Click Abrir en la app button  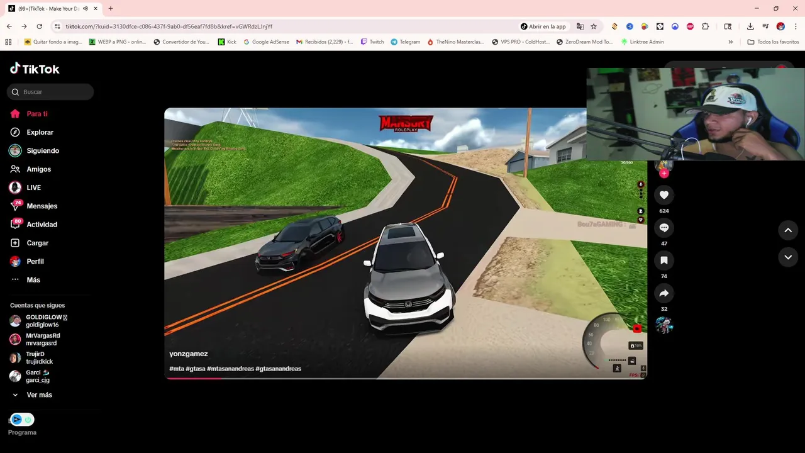pyautogui.click(x=543, y=26)
